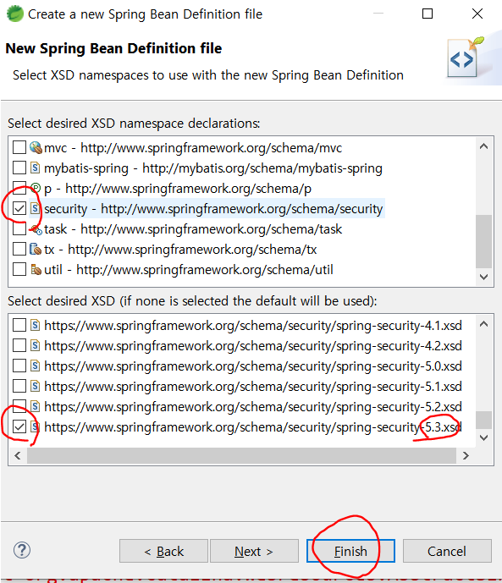Click namespace list scroll up arrow

click(483, 146)
